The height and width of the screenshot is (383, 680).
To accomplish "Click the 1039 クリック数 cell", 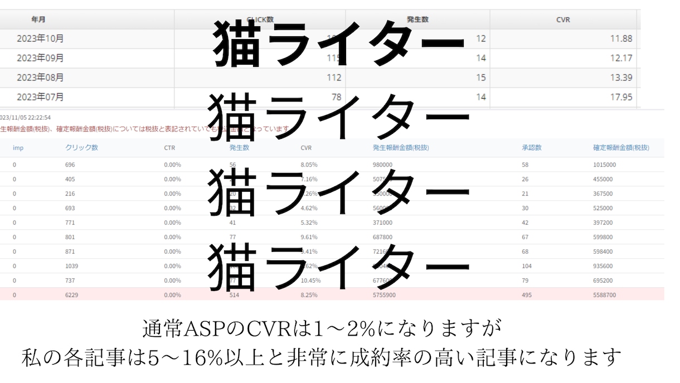I will coord(71,266).
